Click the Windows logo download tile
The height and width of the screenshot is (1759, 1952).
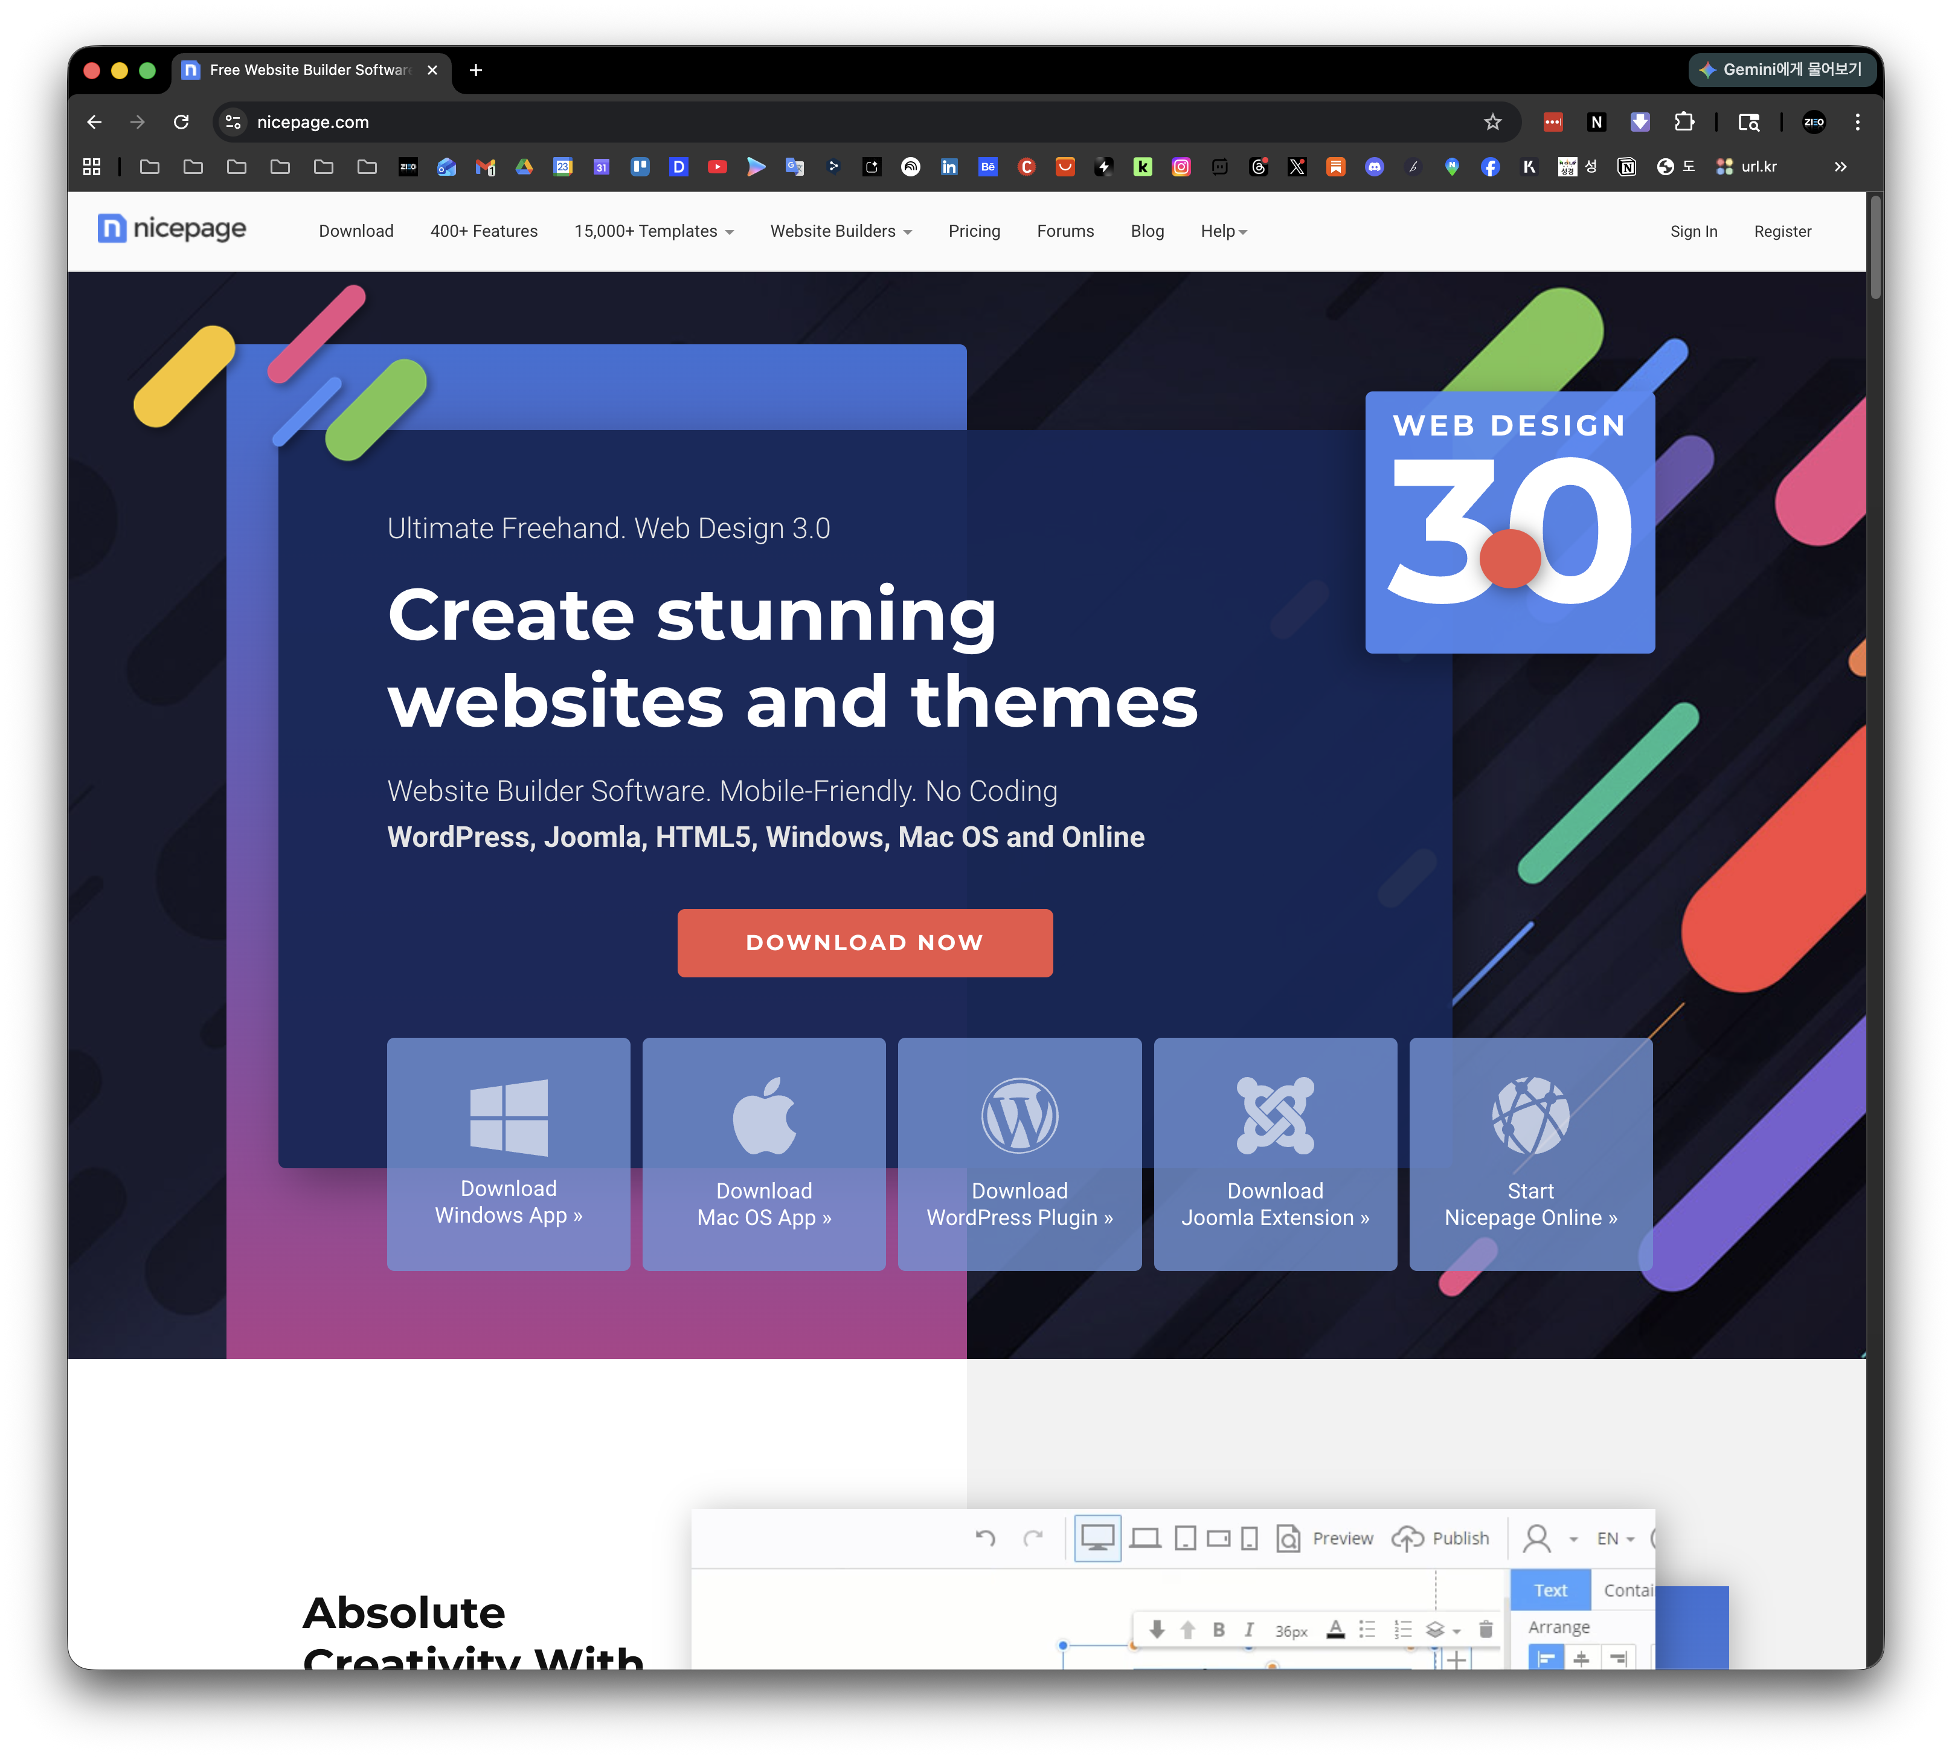pyautogui.click(x=509, y=1154)
